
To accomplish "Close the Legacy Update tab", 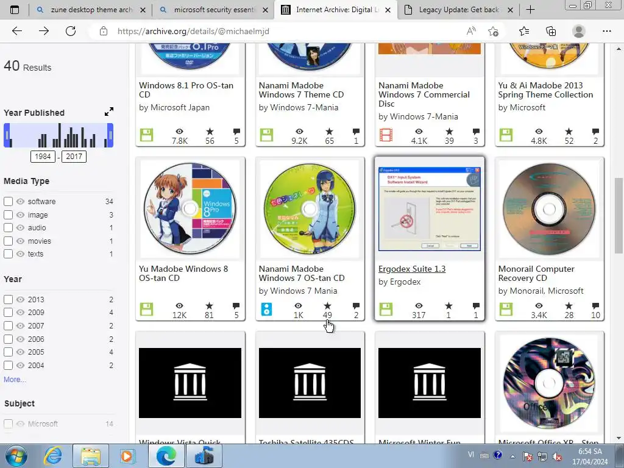I will (510, 10).
